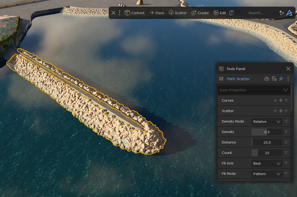Open the Tools Panel three-dot options menu
Screen dimensions: 297x197
pos(288,79)
